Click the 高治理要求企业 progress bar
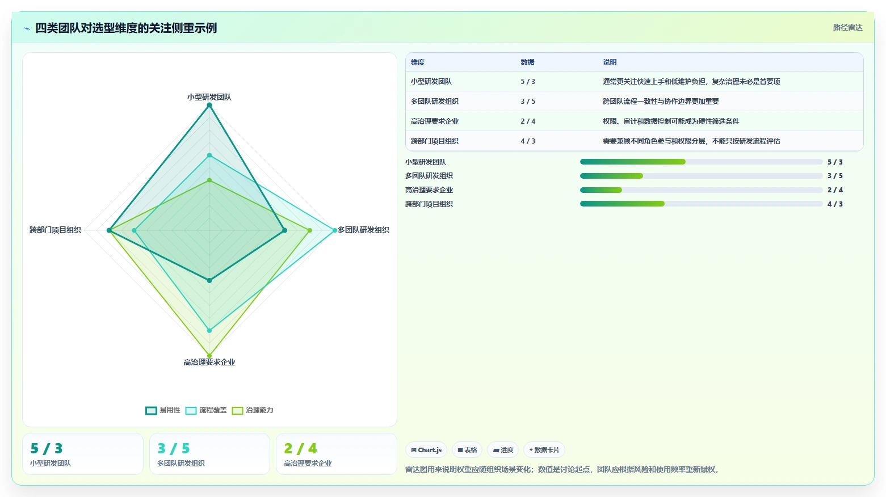Image resolution: width=886 pixels, height=497 pixels. 701,190
